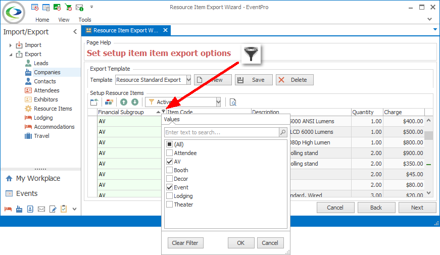Image resolution: width=440 pixels, height=255 pixels.
Task: Click the Delete template button
Action: (295, 80)
